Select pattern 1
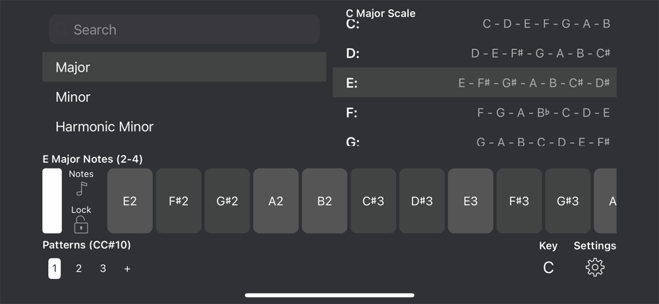The height and width of the screenshot is (304, 659). tap(54, 268)
